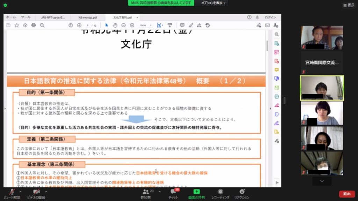Viewport: 358px width, 201px height.
Task: Open the stamp tool in the toolbar
Action: (x=208, y=25)
